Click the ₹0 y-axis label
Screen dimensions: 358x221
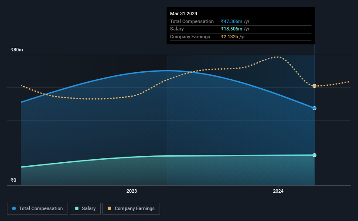[x=14, y=180]
